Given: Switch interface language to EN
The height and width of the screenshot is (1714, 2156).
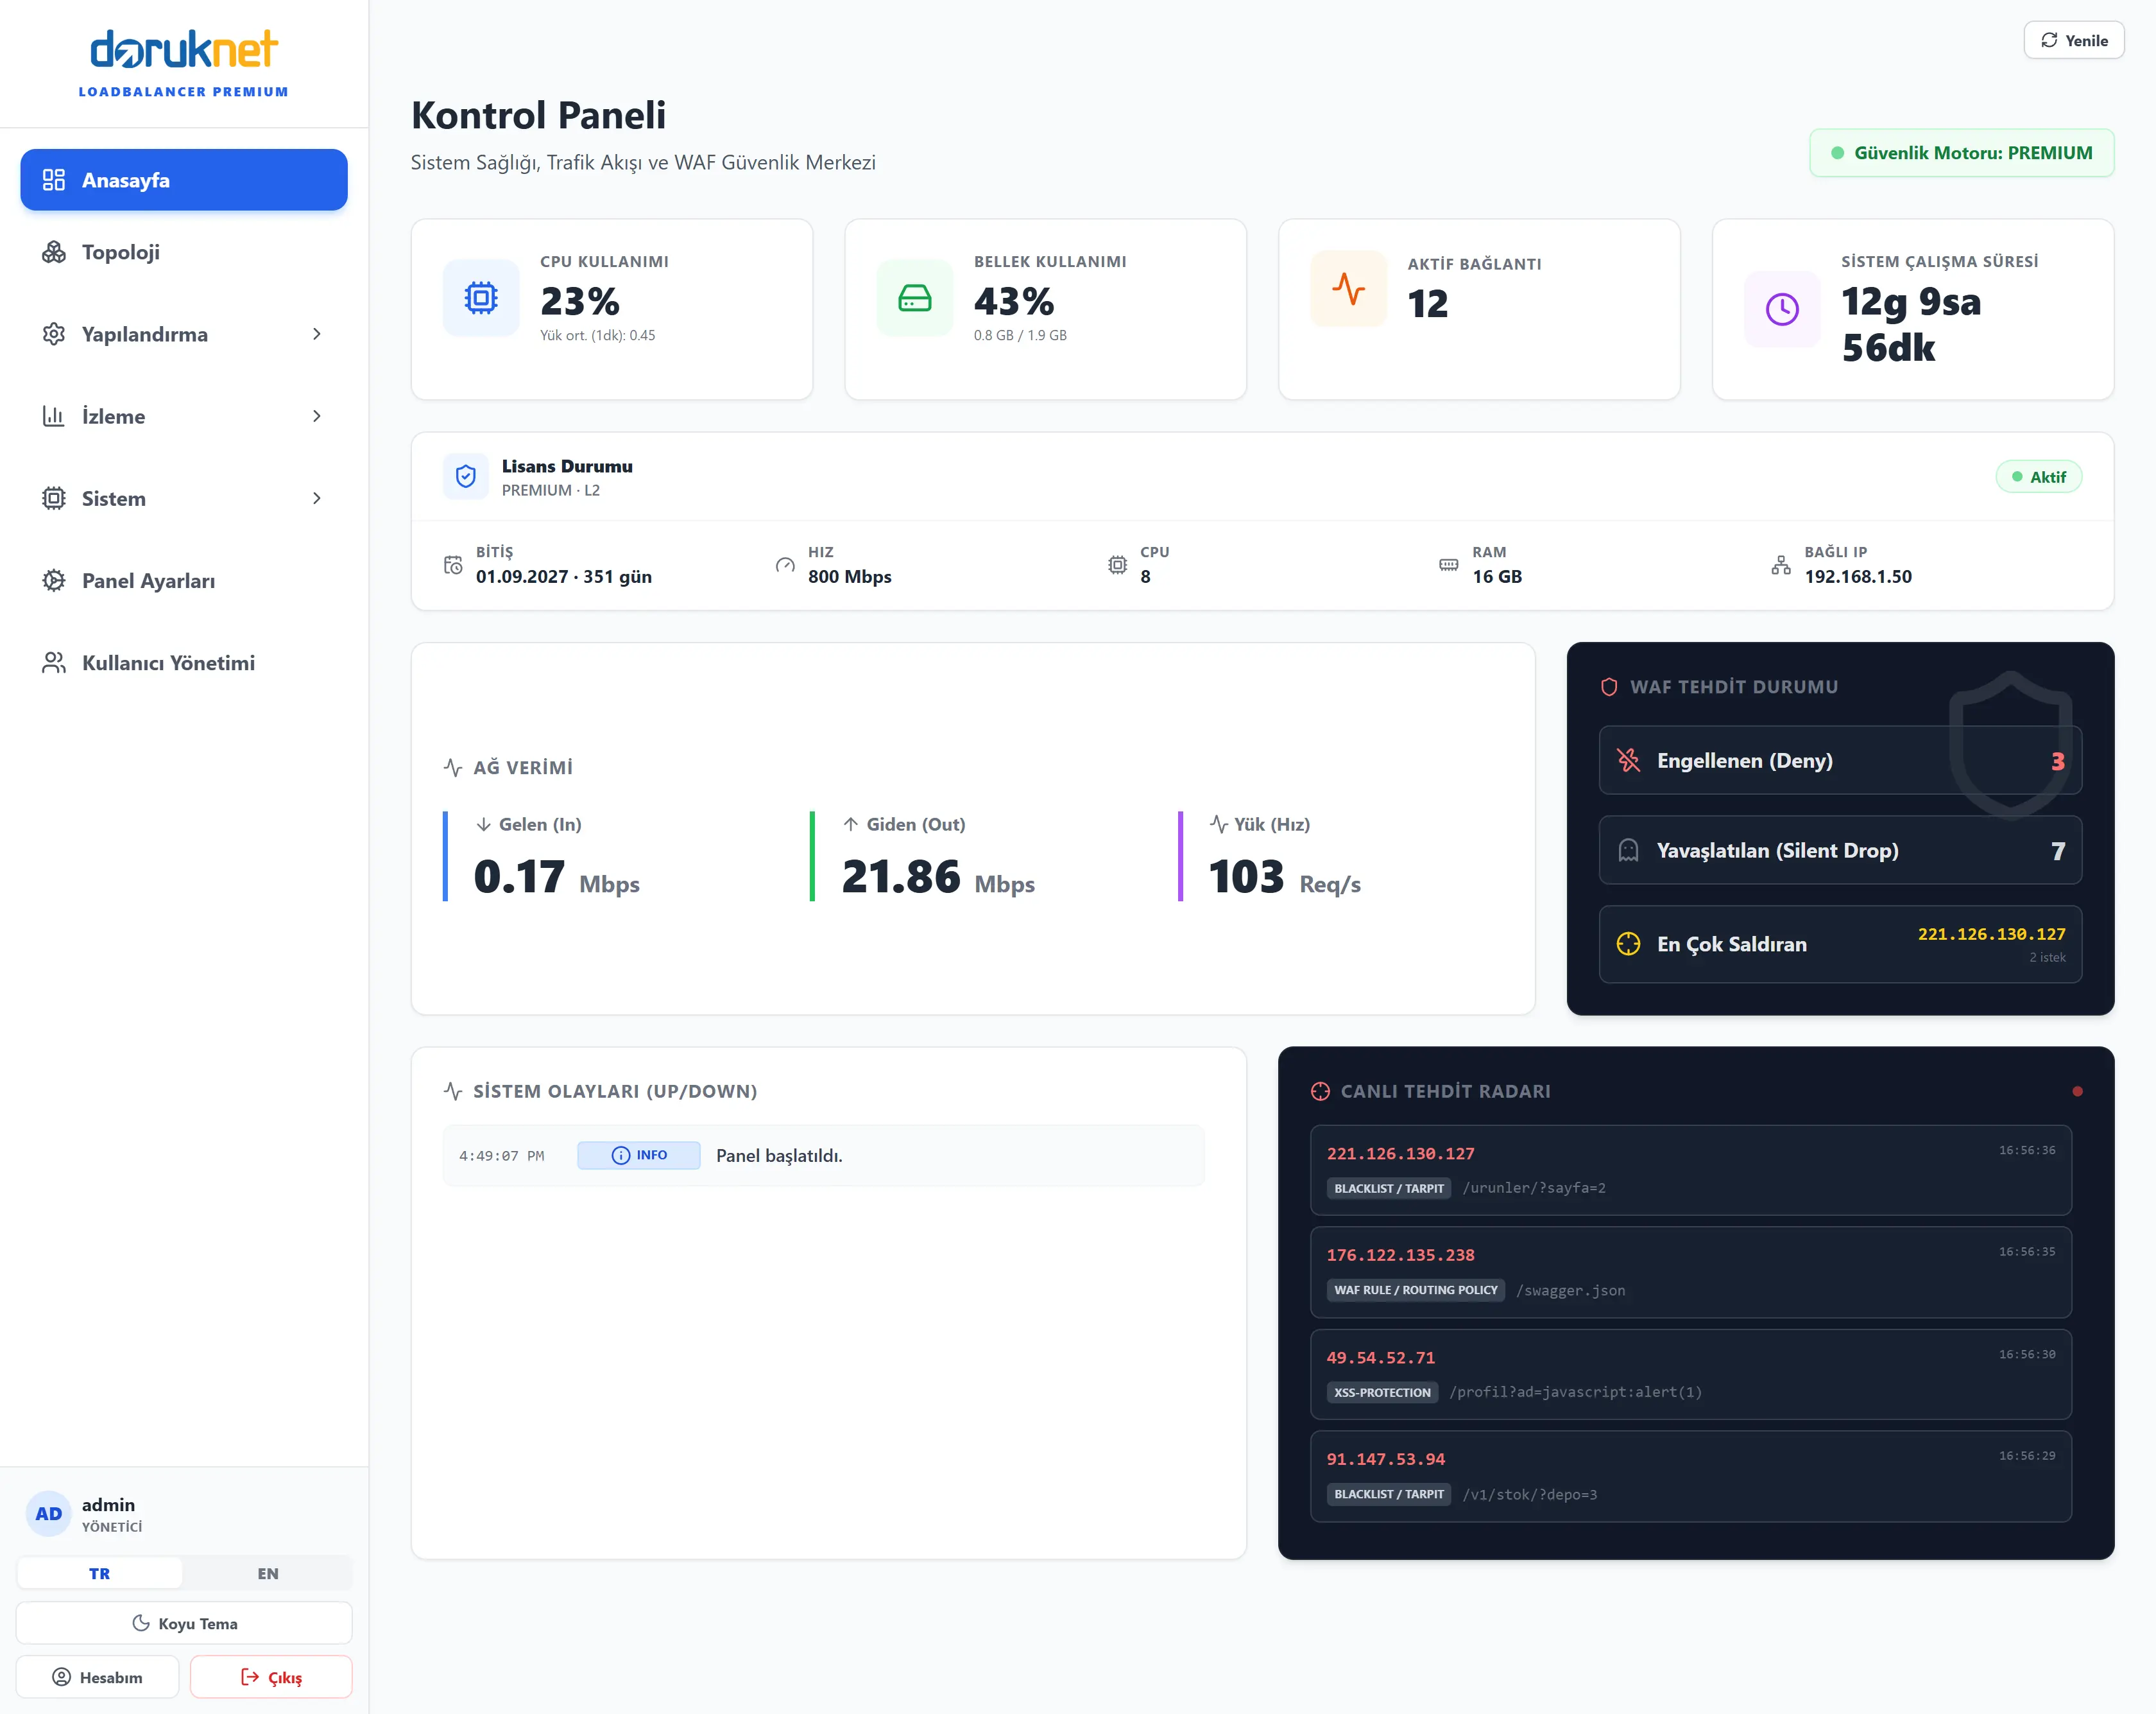Looking at the screenshot, I should [x=268, y=1573].
